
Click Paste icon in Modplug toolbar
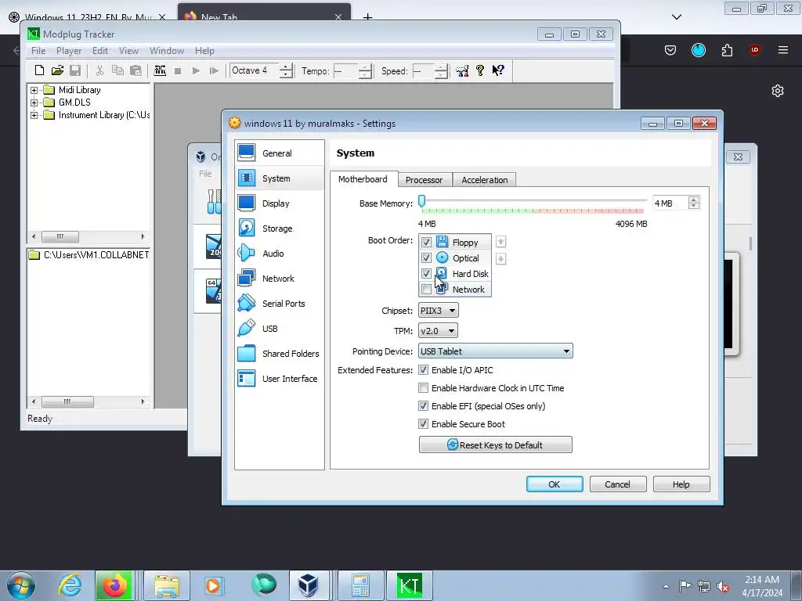(135, 70)
